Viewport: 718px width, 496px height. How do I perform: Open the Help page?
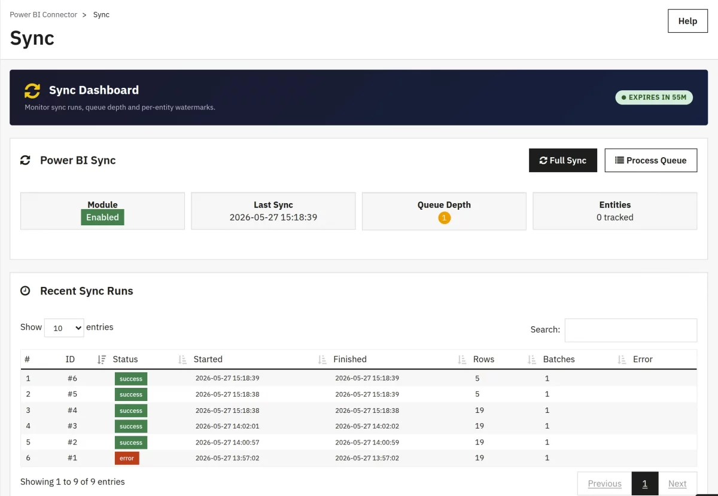[687, 21]
